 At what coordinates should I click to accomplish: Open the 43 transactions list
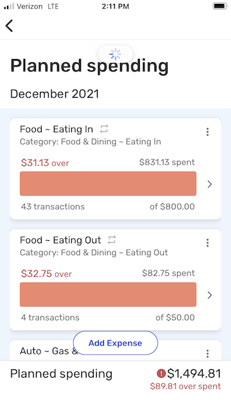click(x=53, y=207)
